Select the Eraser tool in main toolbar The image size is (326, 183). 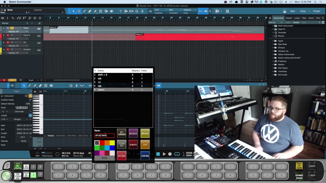coord(90,11)
